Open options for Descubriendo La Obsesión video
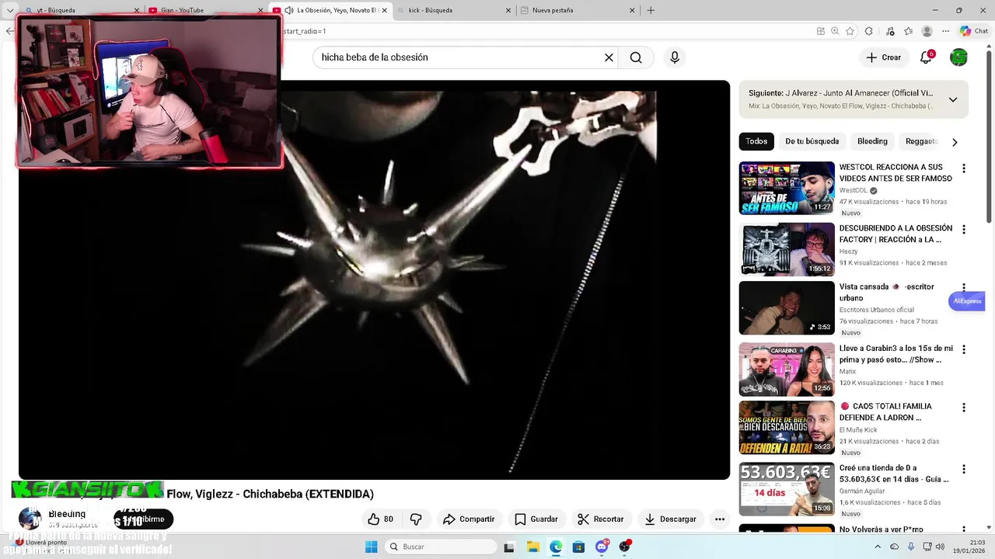This screenshot has width=995, height=559. pos(964,230)
